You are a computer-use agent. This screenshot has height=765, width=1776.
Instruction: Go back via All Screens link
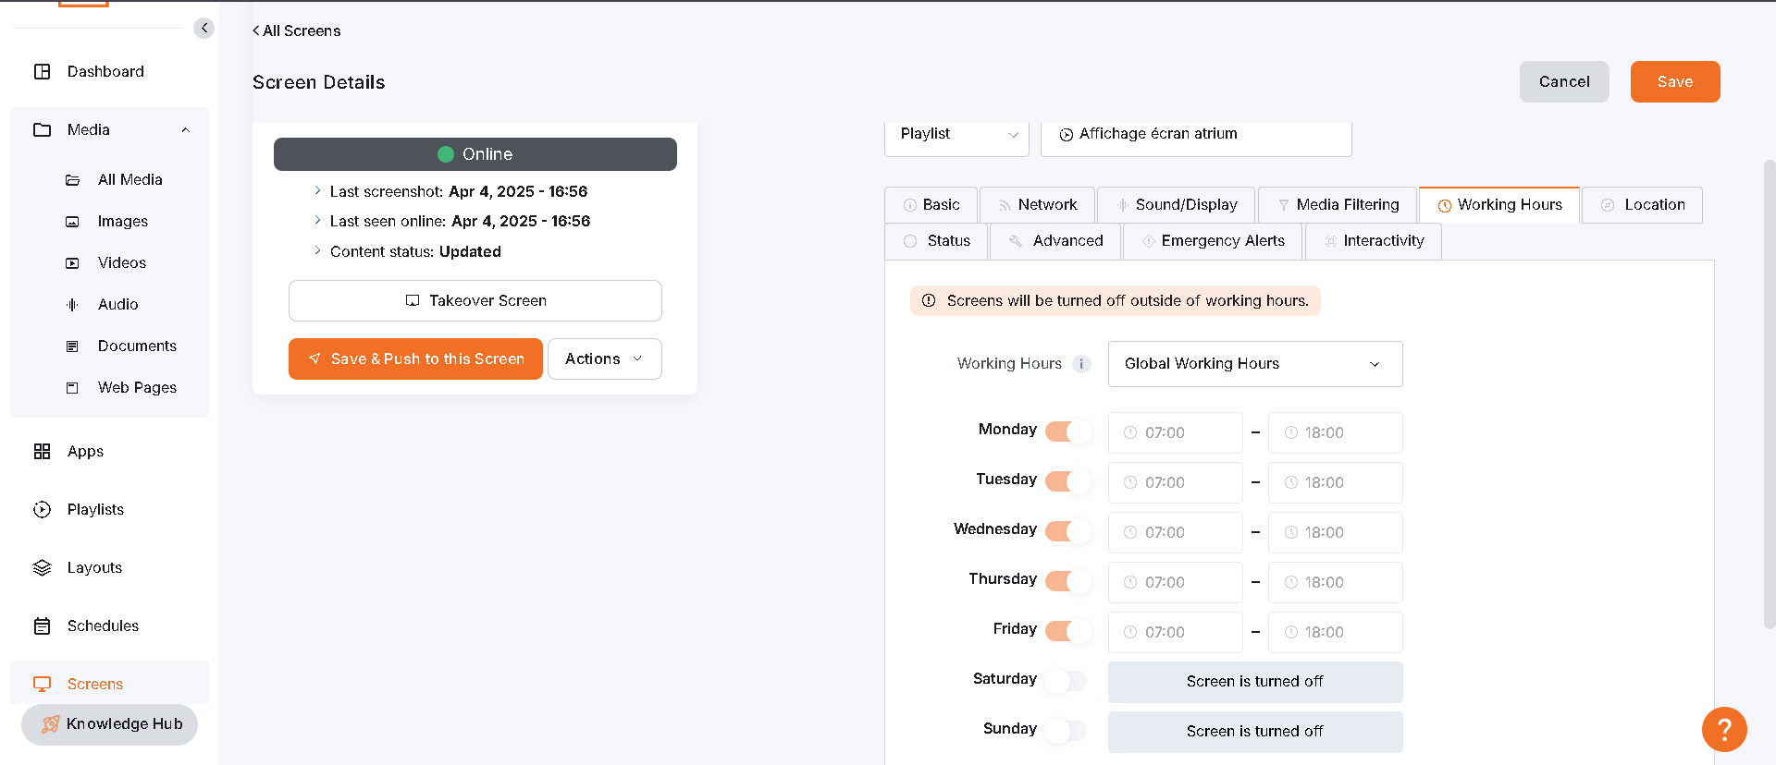[x=297, y=30]
